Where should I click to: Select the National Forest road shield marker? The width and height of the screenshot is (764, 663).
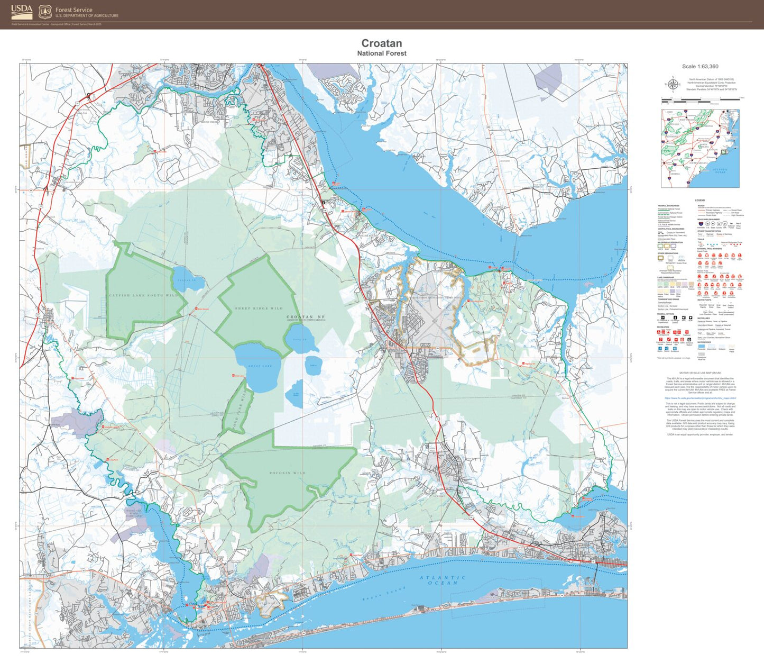point(732,223)
